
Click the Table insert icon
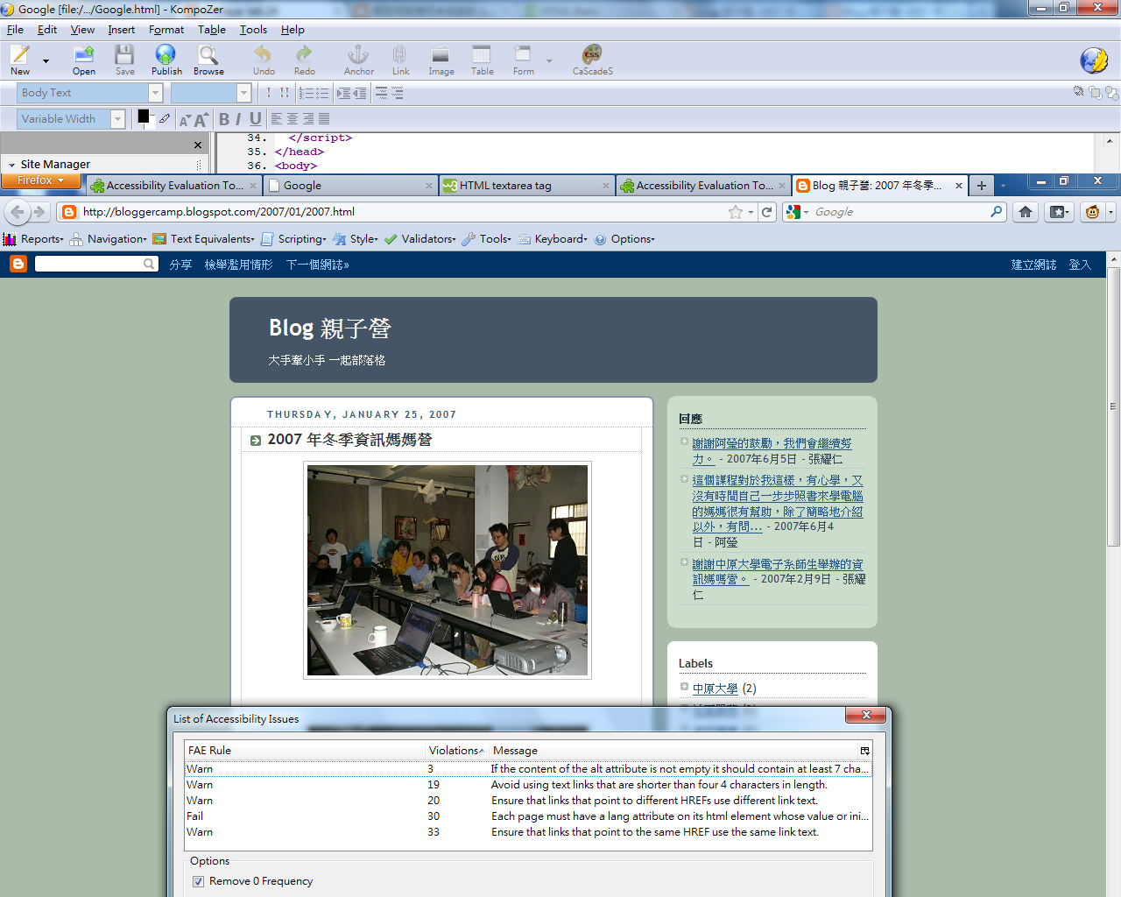(x=482, y=60)
